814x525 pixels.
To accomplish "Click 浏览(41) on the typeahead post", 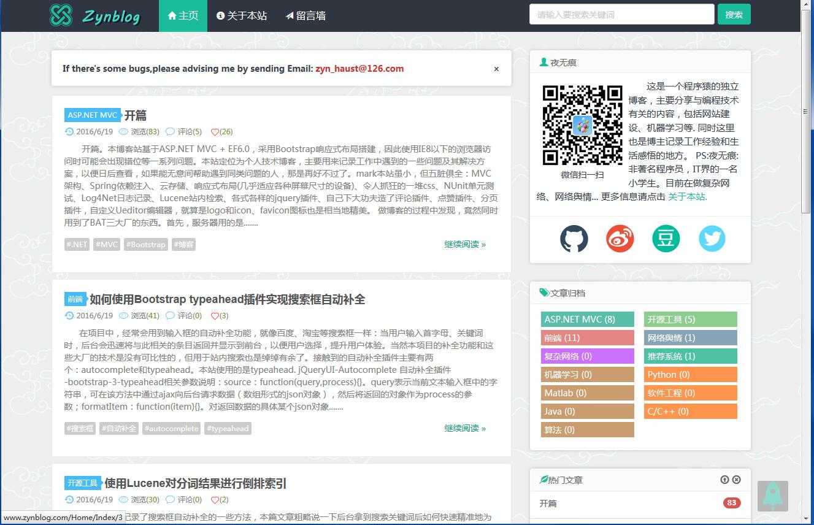I will (x=145, y=315).
